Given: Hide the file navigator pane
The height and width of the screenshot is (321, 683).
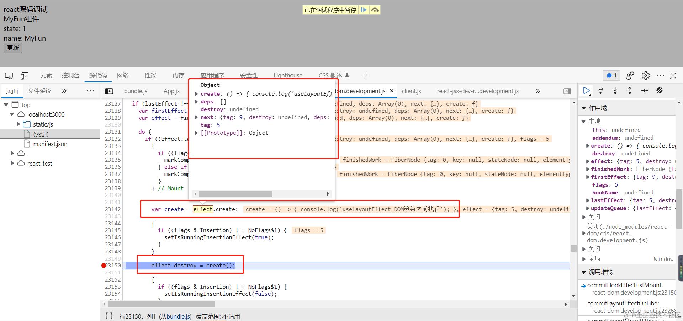Looking at the screenshot, I should coord(109,91).
